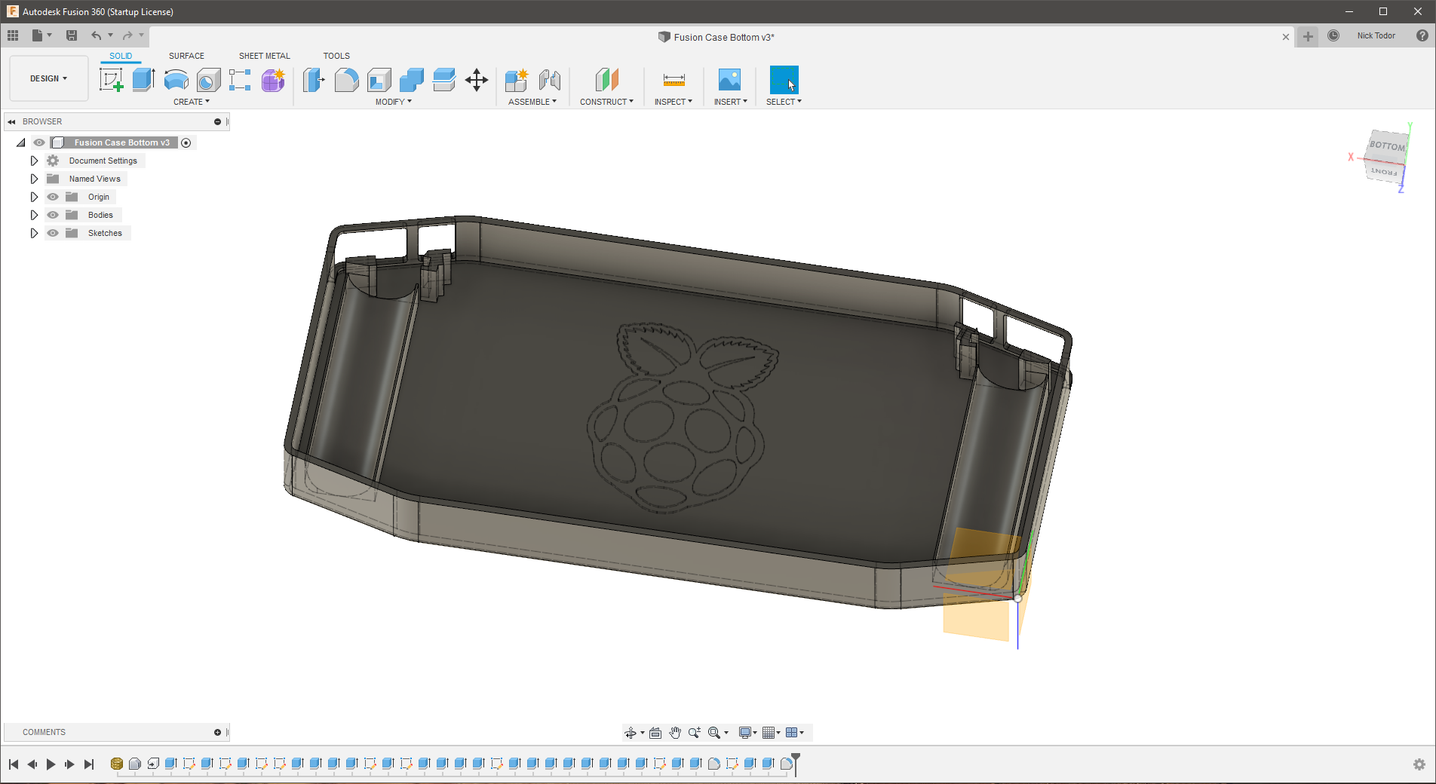Collapse the Fusion Case Bottom v3 root node

coord(21,142)
